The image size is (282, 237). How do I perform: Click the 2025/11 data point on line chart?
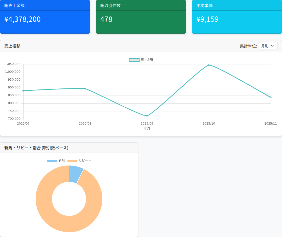[x=271, y=97]
